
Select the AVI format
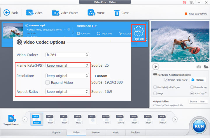(x=92, y=119)
